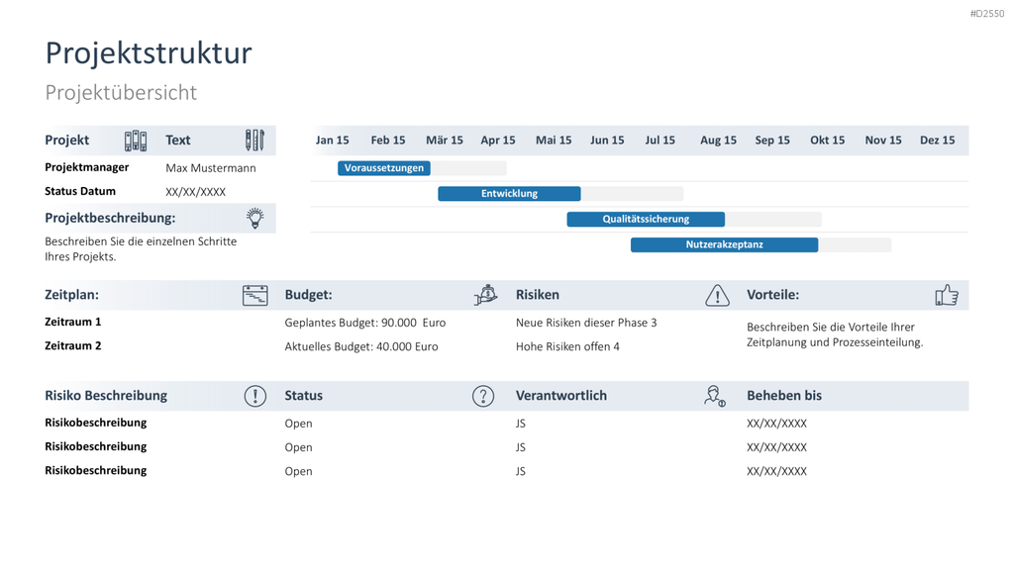Click the second row's JS initials
1014x570 pixels.
(x=521, y=447)
